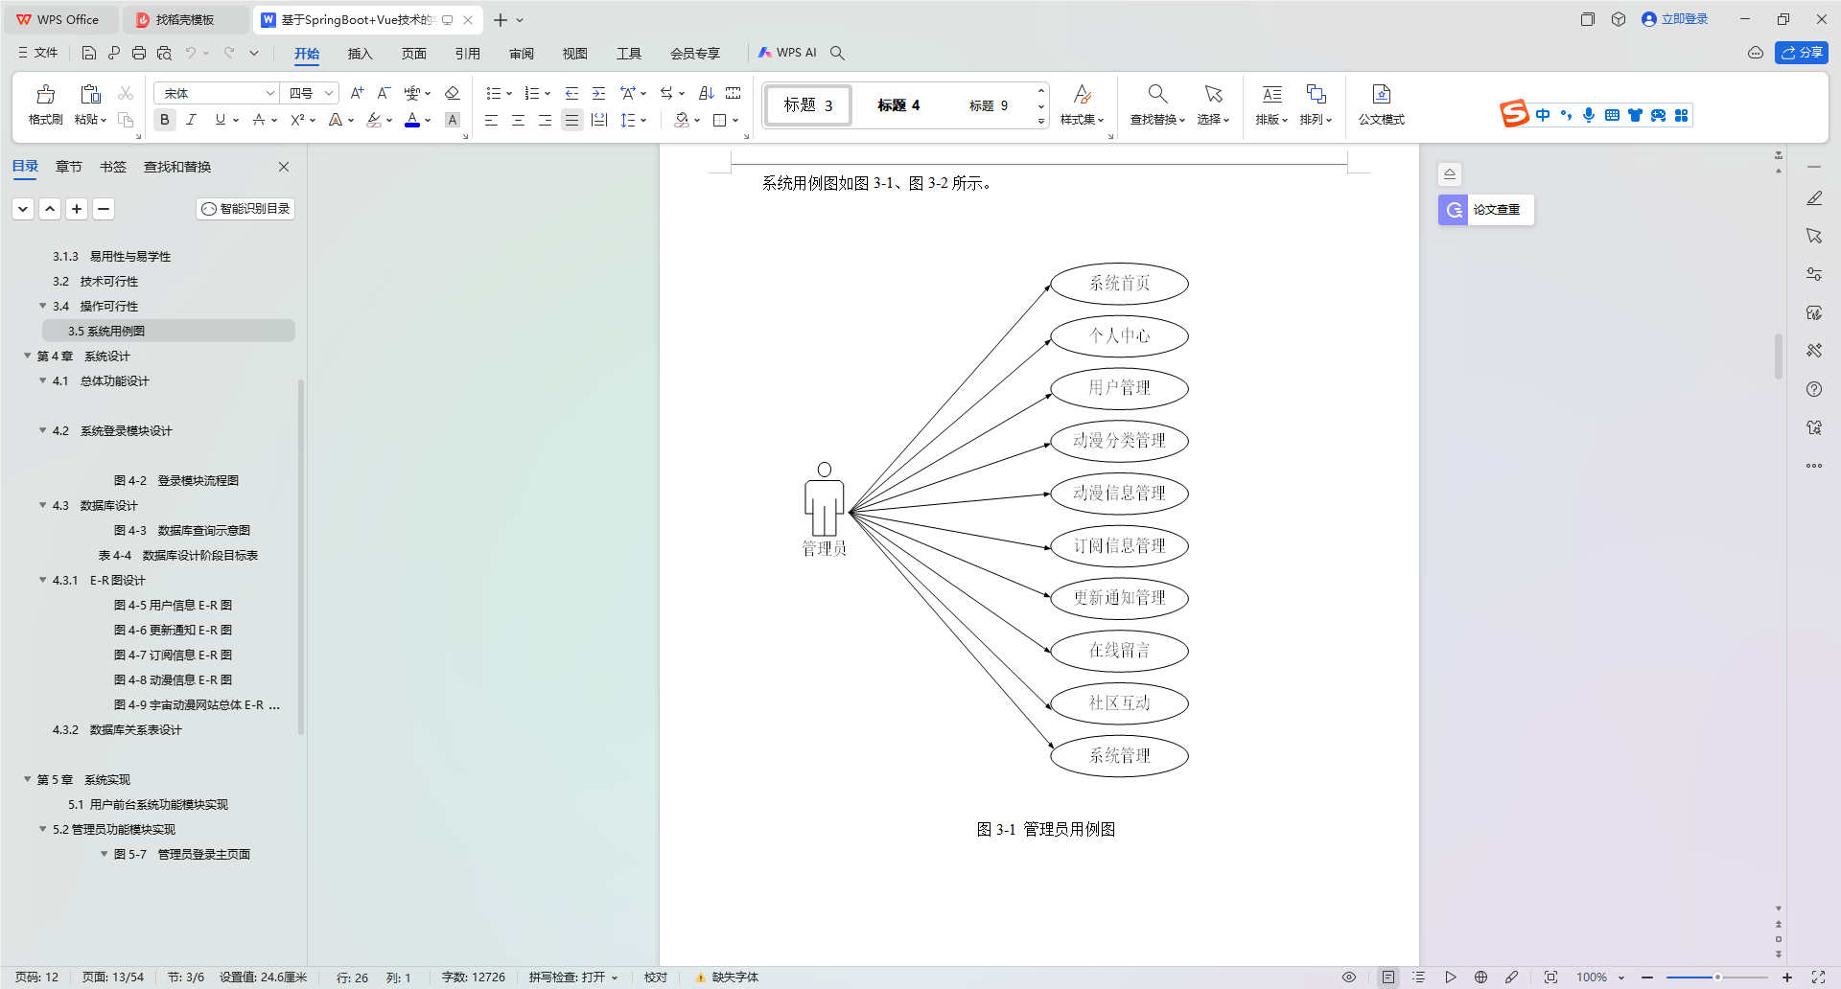Click the Sort icon in paragraph group
Viewport: 1841px width, 989px height.
tap(707, 93)
